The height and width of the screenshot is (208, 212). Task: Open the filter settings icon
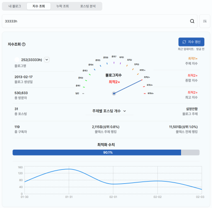coord(205,21)
